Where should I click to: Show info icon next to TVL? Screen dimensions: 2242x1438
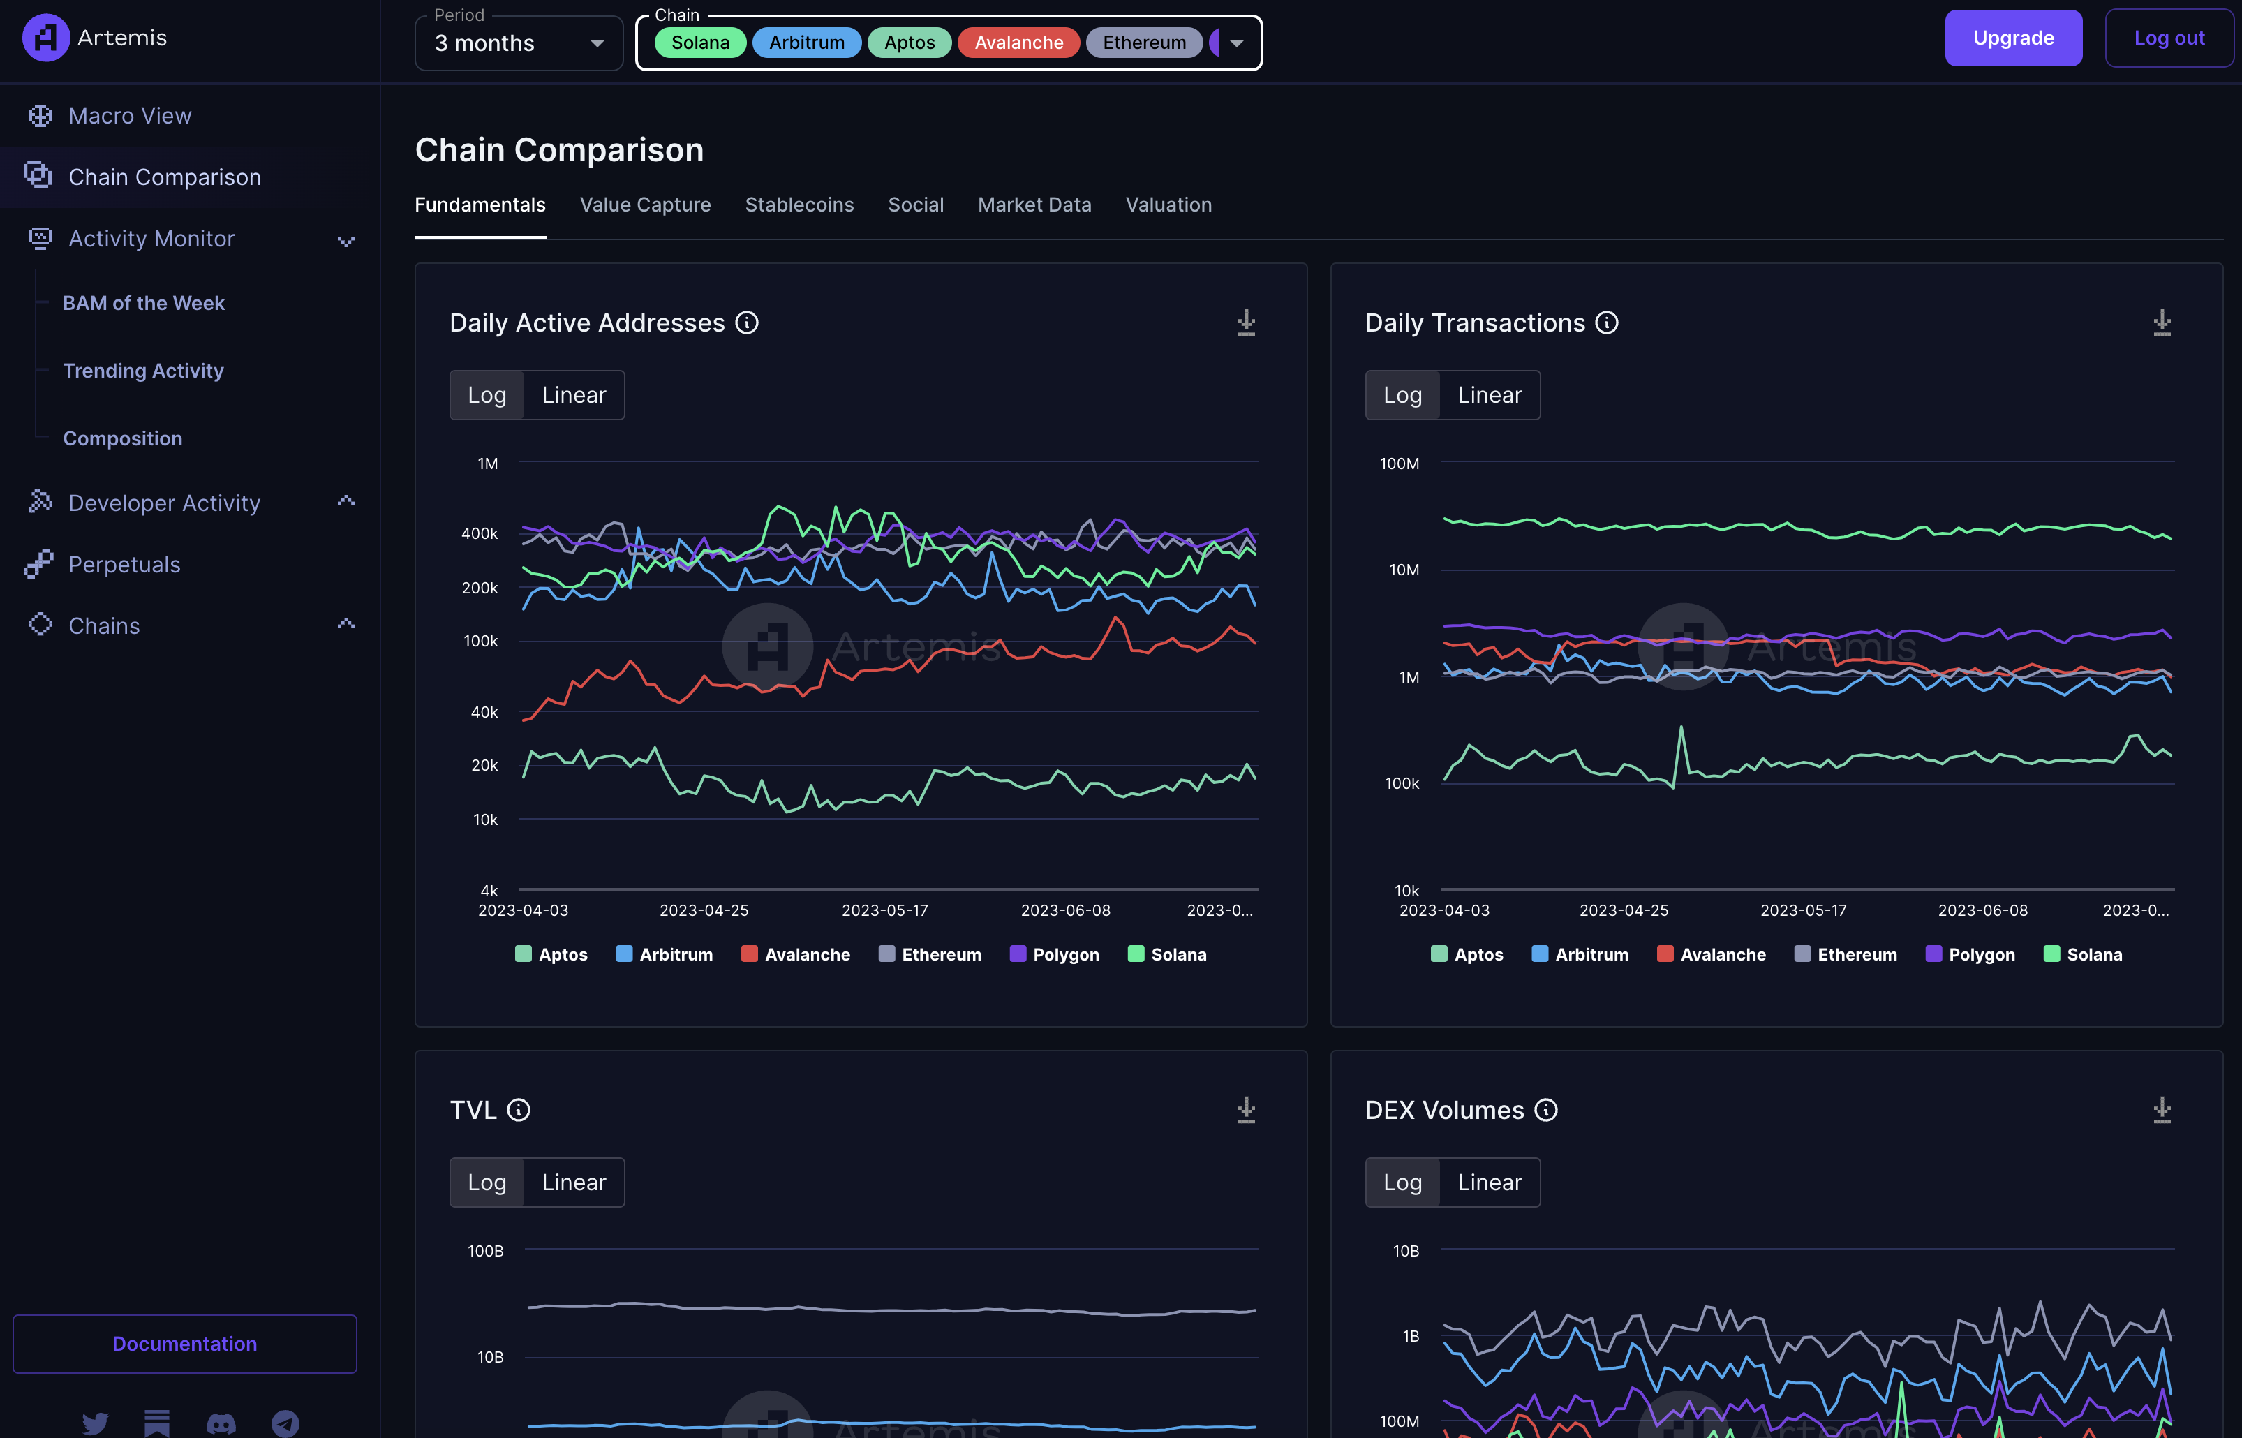518,1110
